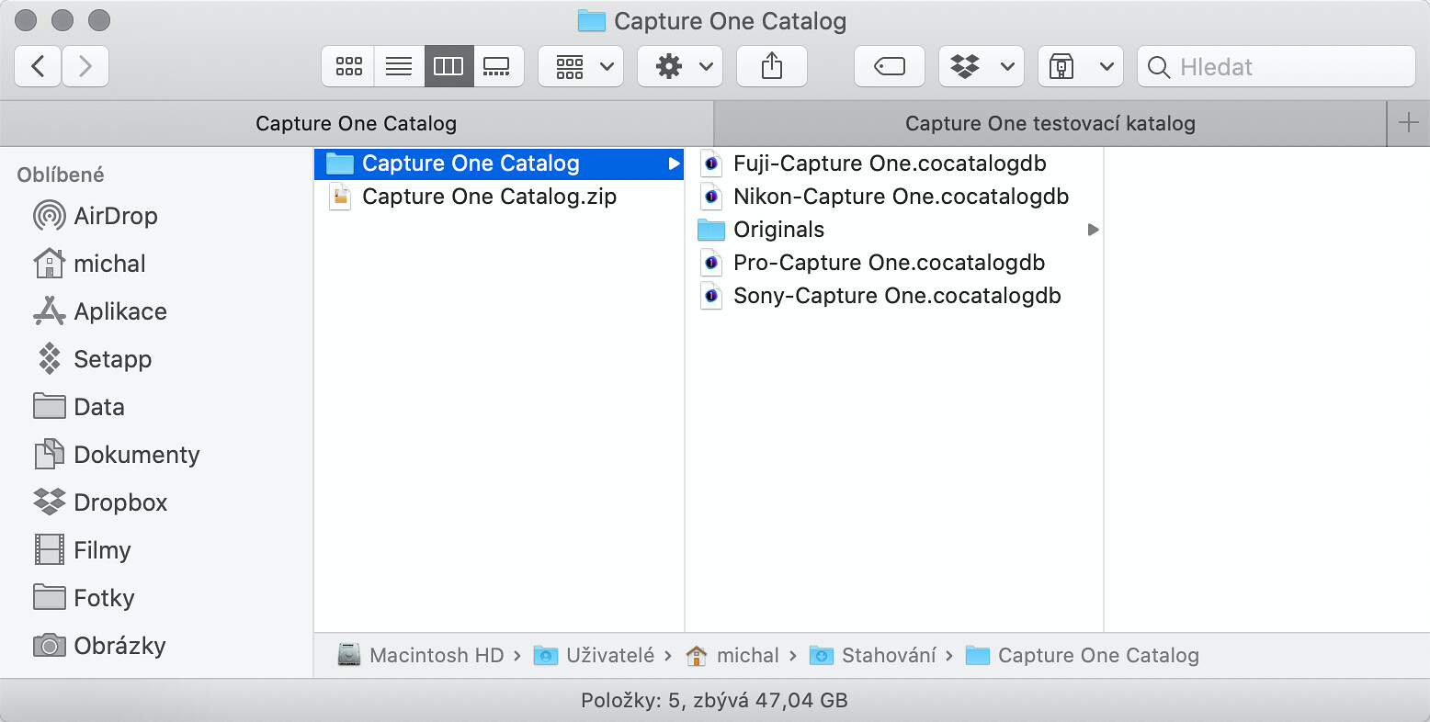Select the Capture One Catalog tab
Viewport: 1430px width, 722px height.
click(357, 123)
